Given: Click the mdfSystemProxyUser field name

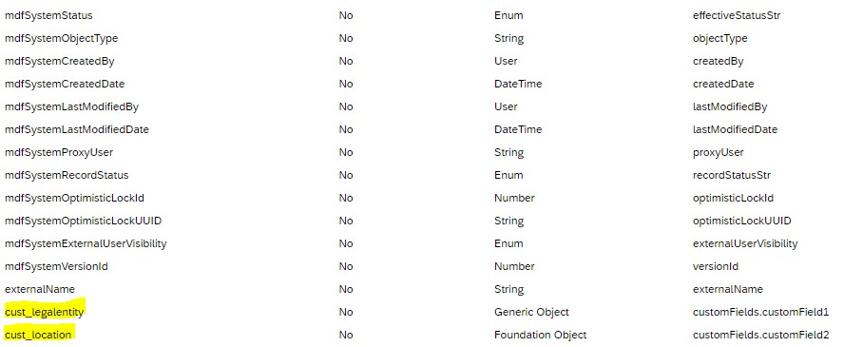Looking at the screenshot, I should pyautogui.click(x=59, y=152).
